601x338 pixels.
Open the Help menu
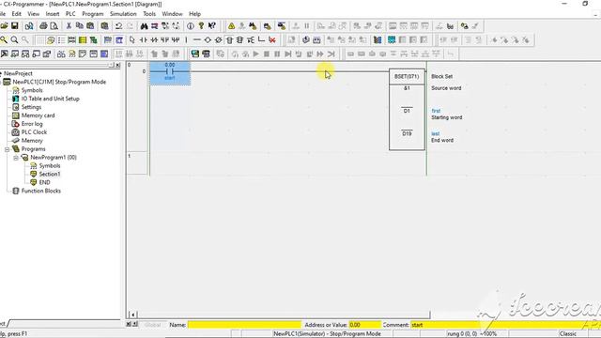click(x=194, y=14)
